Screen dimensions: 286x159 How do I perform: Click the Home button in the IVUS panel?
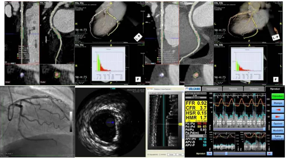[x=171, y=155]
